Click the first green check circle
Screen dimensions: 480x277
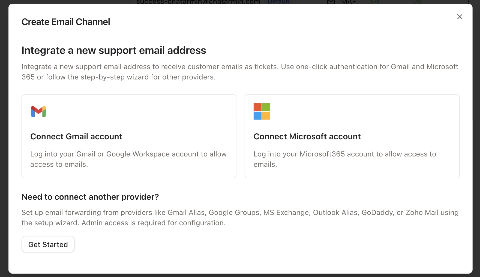point(375,2)
